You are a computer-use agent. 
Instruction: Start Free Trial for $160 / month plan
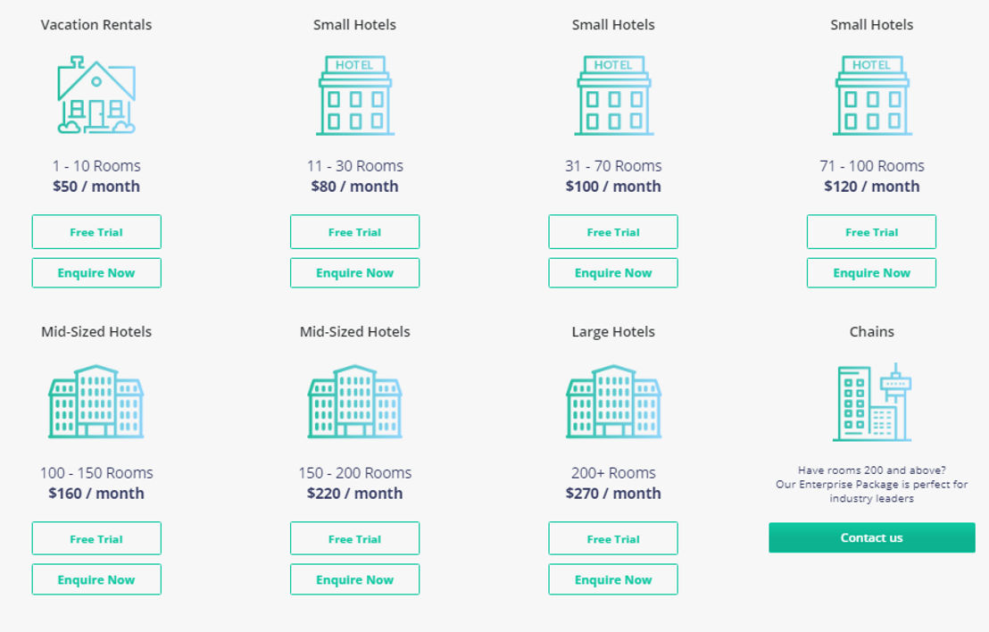tap(96, 538)
